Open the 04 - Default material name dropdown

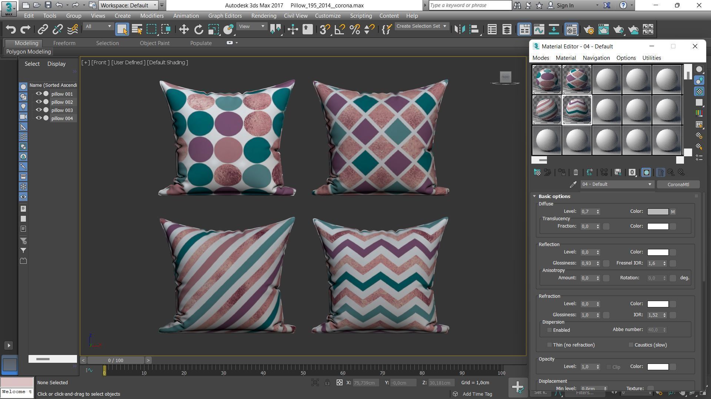617,184
